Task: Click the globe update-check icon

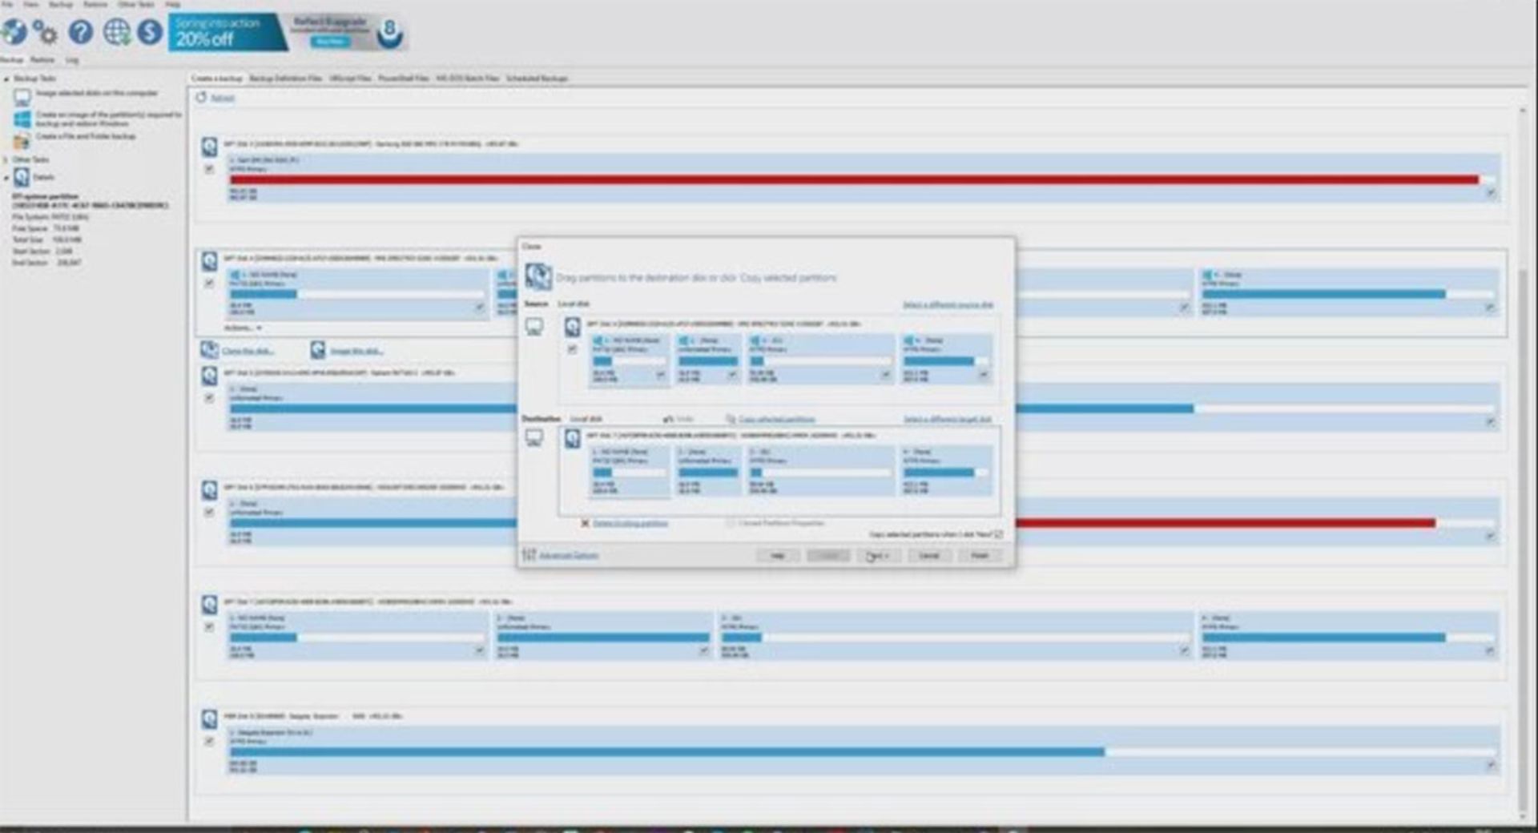Action: [x=116, y=32]
